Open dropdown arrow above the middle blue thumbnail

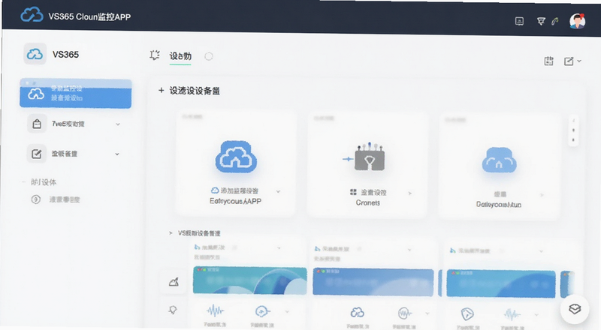[x=409, y=250]
